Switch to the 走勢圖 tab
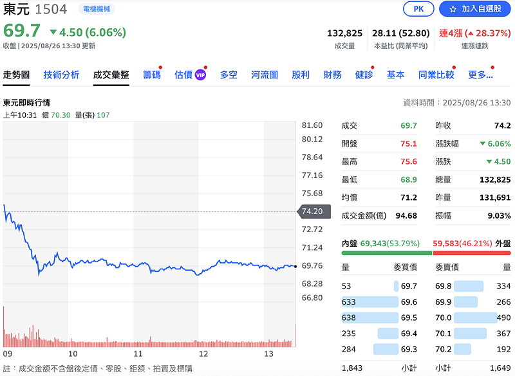Image resolution: width=515 pixels, height=376 pixels. pos(16,75)
